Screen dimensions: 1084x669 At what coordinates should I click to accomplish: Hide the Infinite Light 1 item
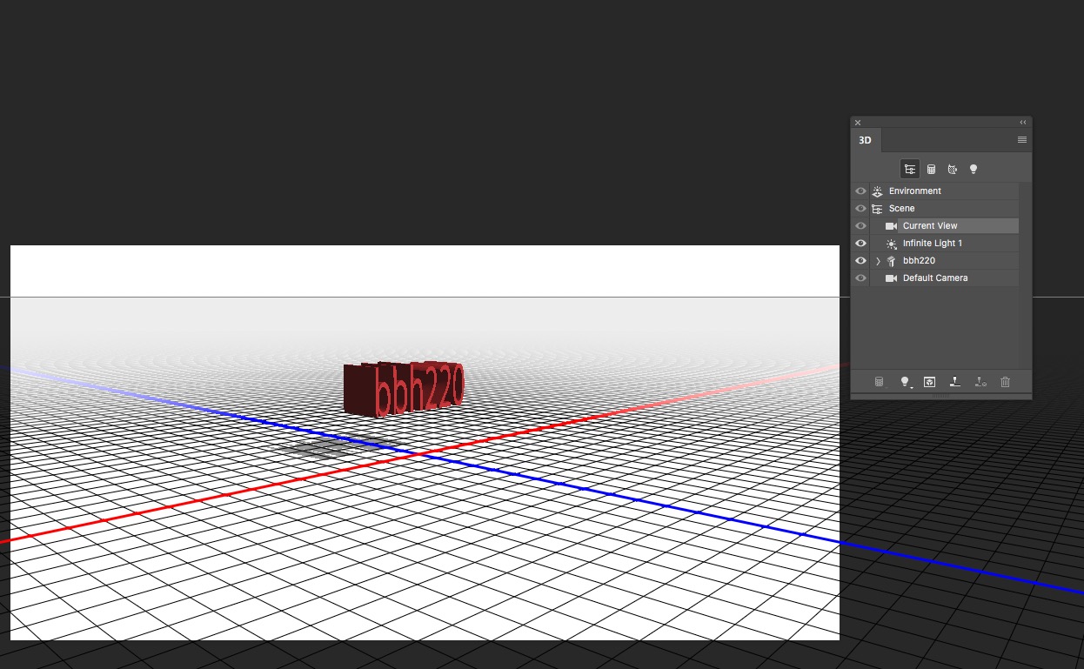pos(860,244)
